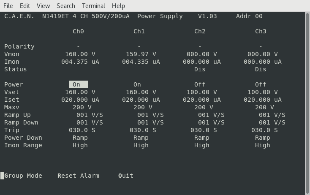Toggle Ch3 Power Off field
Screen dimensions: 310x195
tap(261, 84)
